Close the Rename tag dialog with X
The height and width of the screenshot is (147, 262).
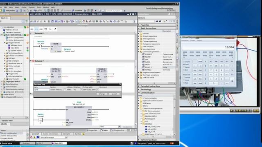pos(120,85)
